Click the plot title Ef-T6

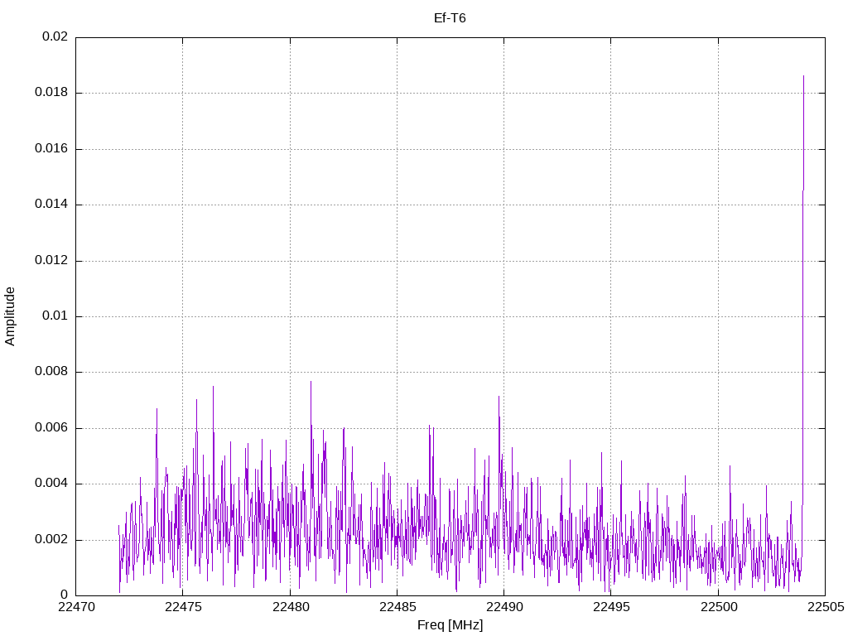coord(450,17)
